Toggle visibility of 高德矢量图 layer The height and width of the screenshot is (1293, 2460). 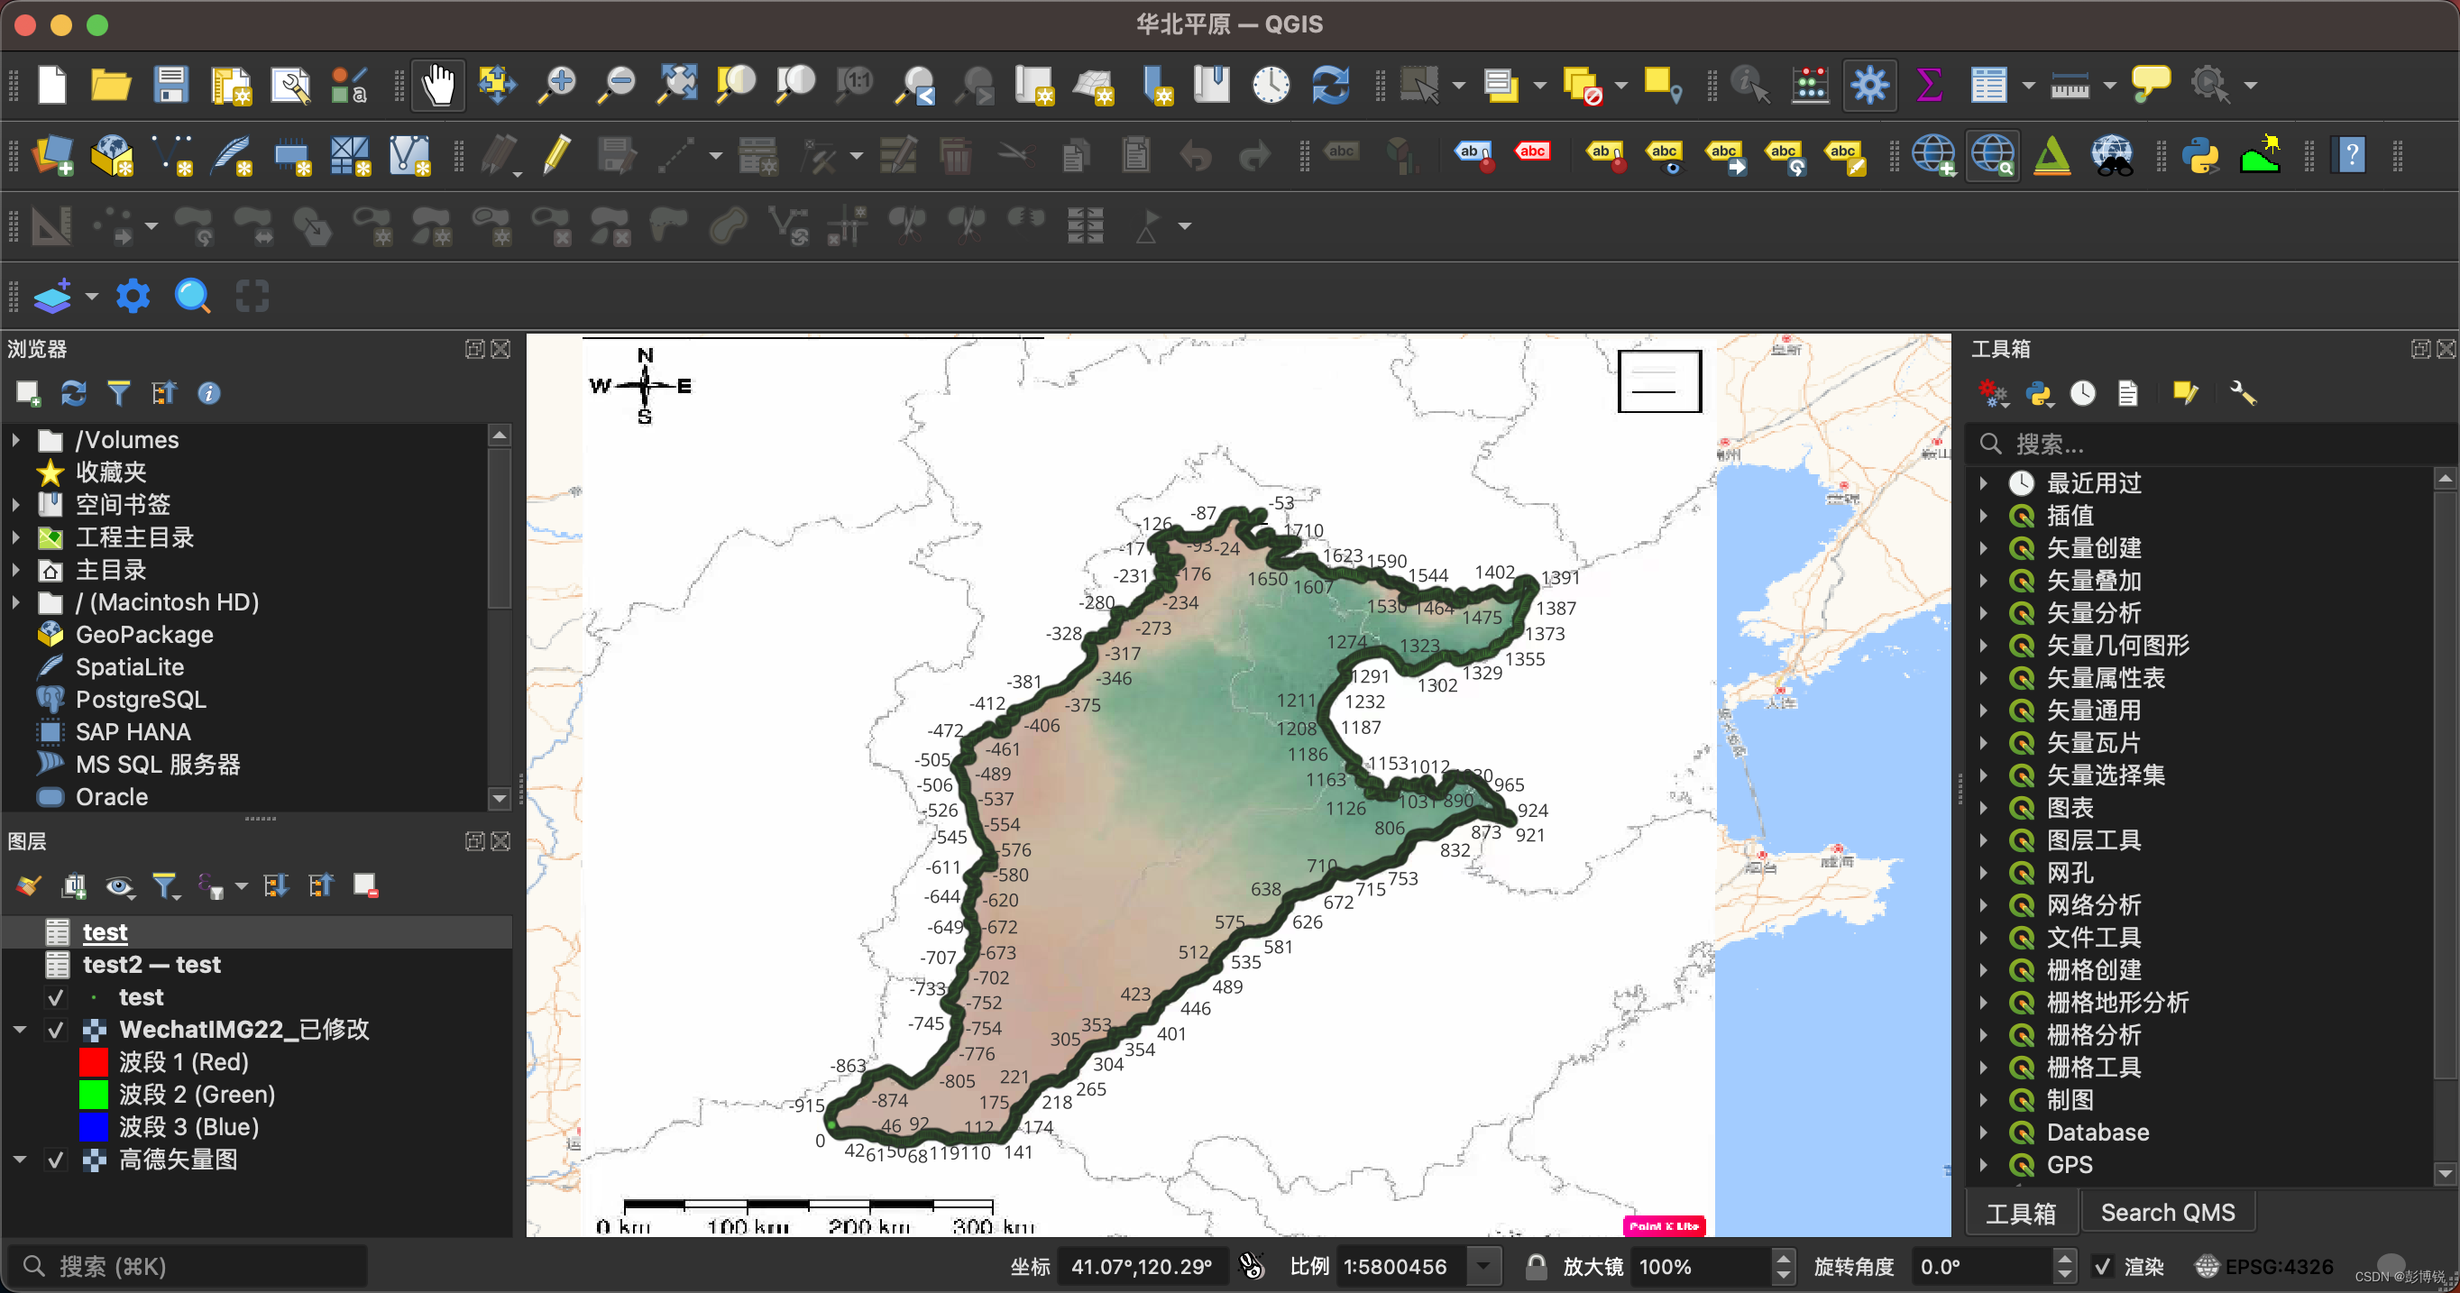coord(55,1160)
